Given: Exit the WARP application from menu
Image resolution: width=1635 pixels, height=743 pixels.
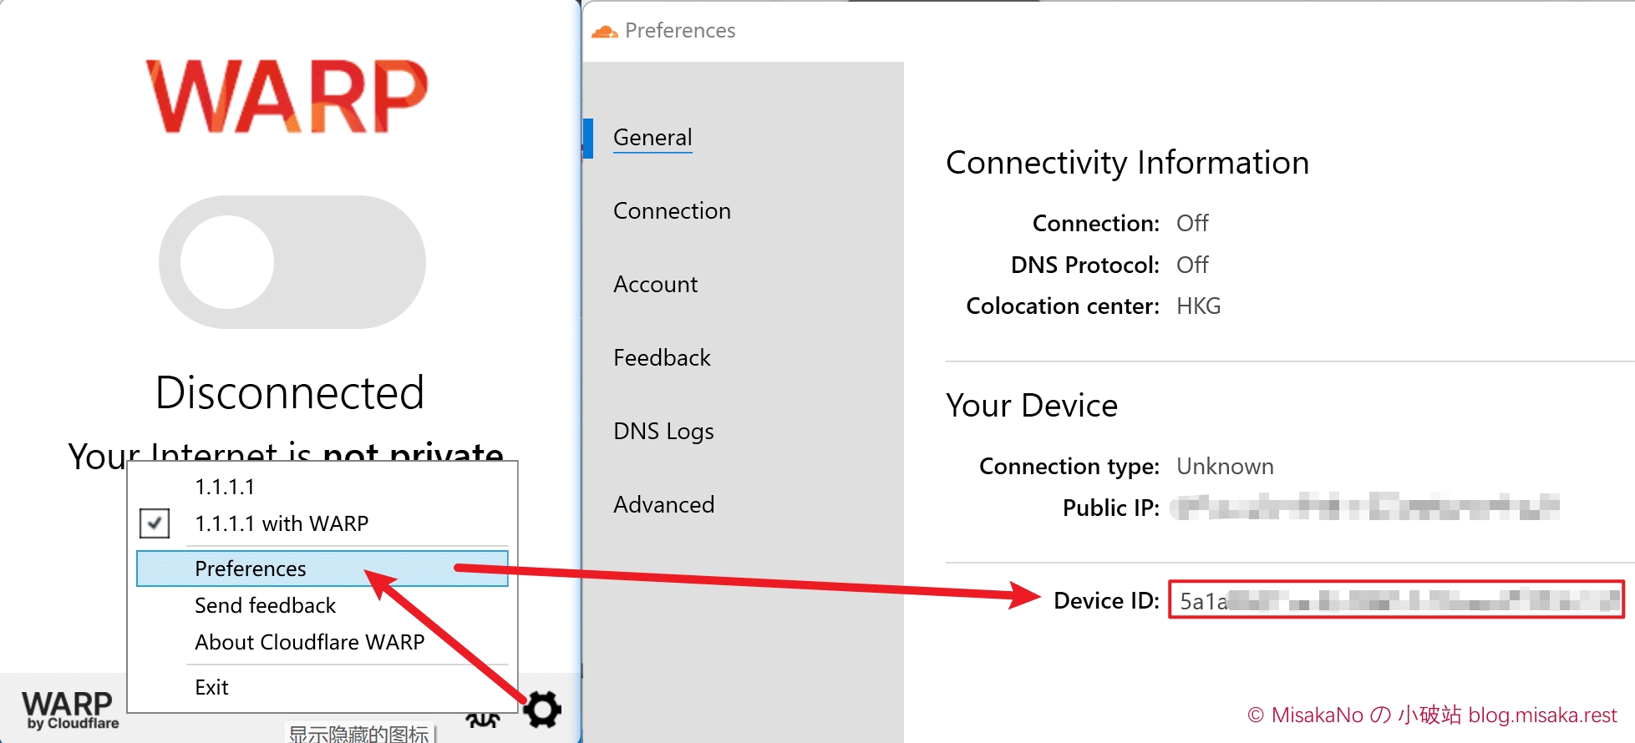Looking at the screenshot, I should click(211, 687).
